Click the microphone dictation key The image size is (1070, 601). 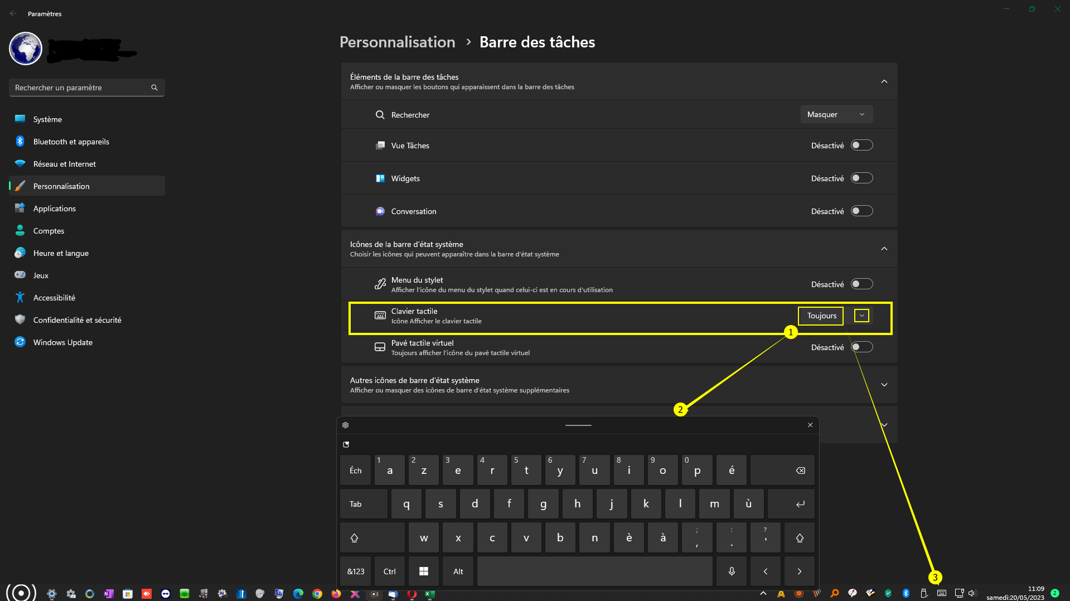(x=732, y=571)
